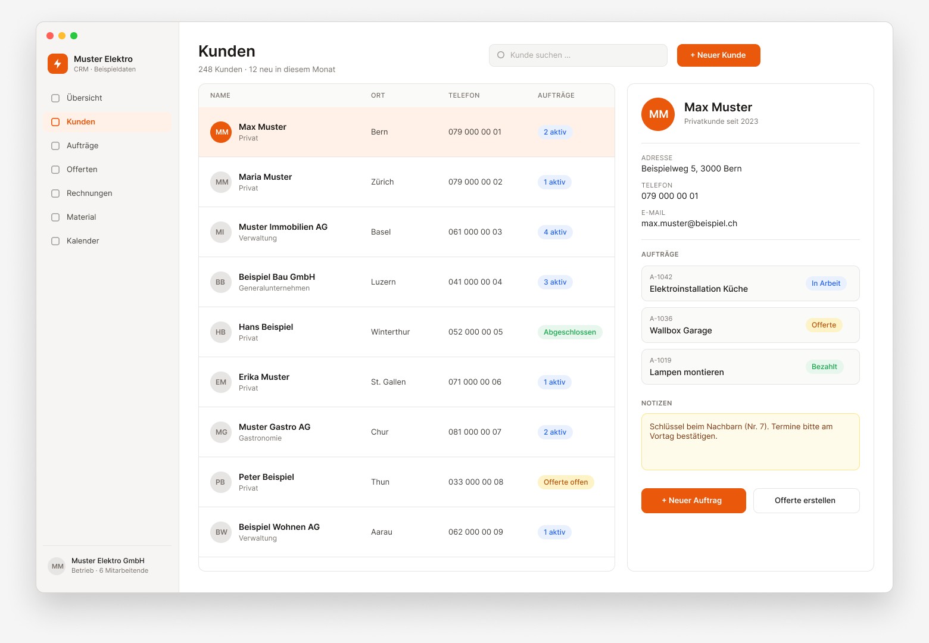The image size is (929, 643).
Task: Click the large MM avatar in detail panel
Action: pos(658,114)
